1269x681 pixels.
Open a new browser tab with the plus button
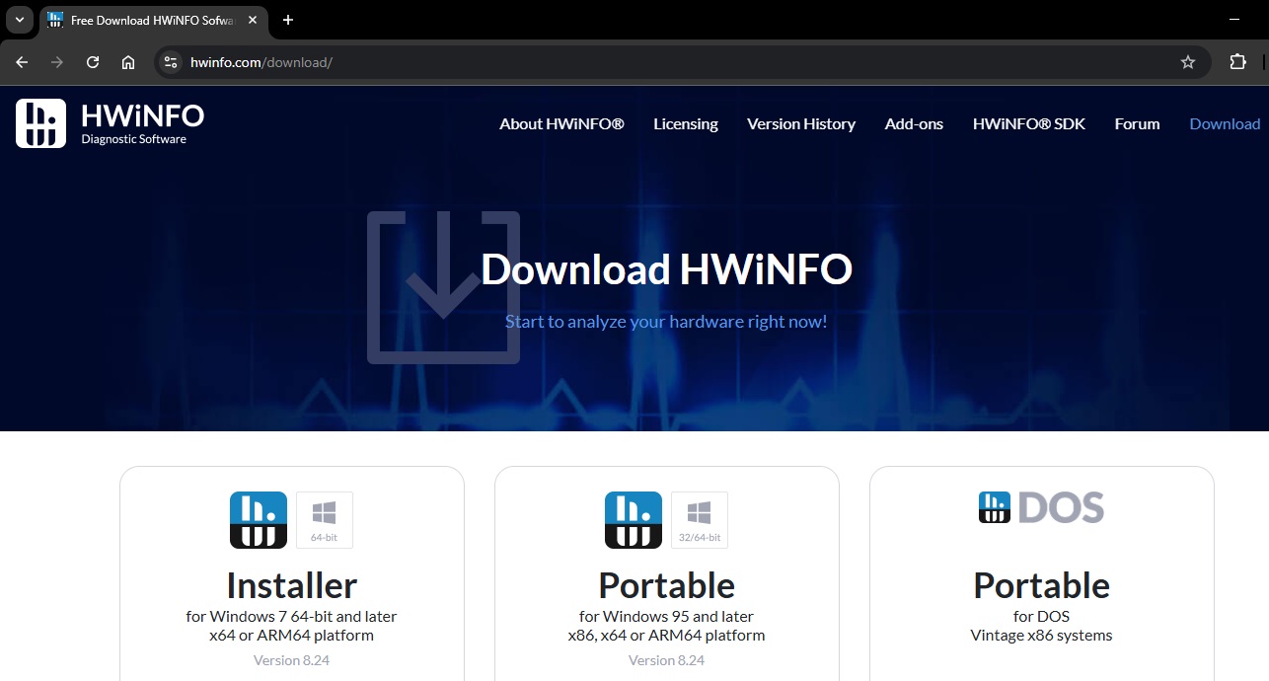pyautogui.click(x=286, y=20)
